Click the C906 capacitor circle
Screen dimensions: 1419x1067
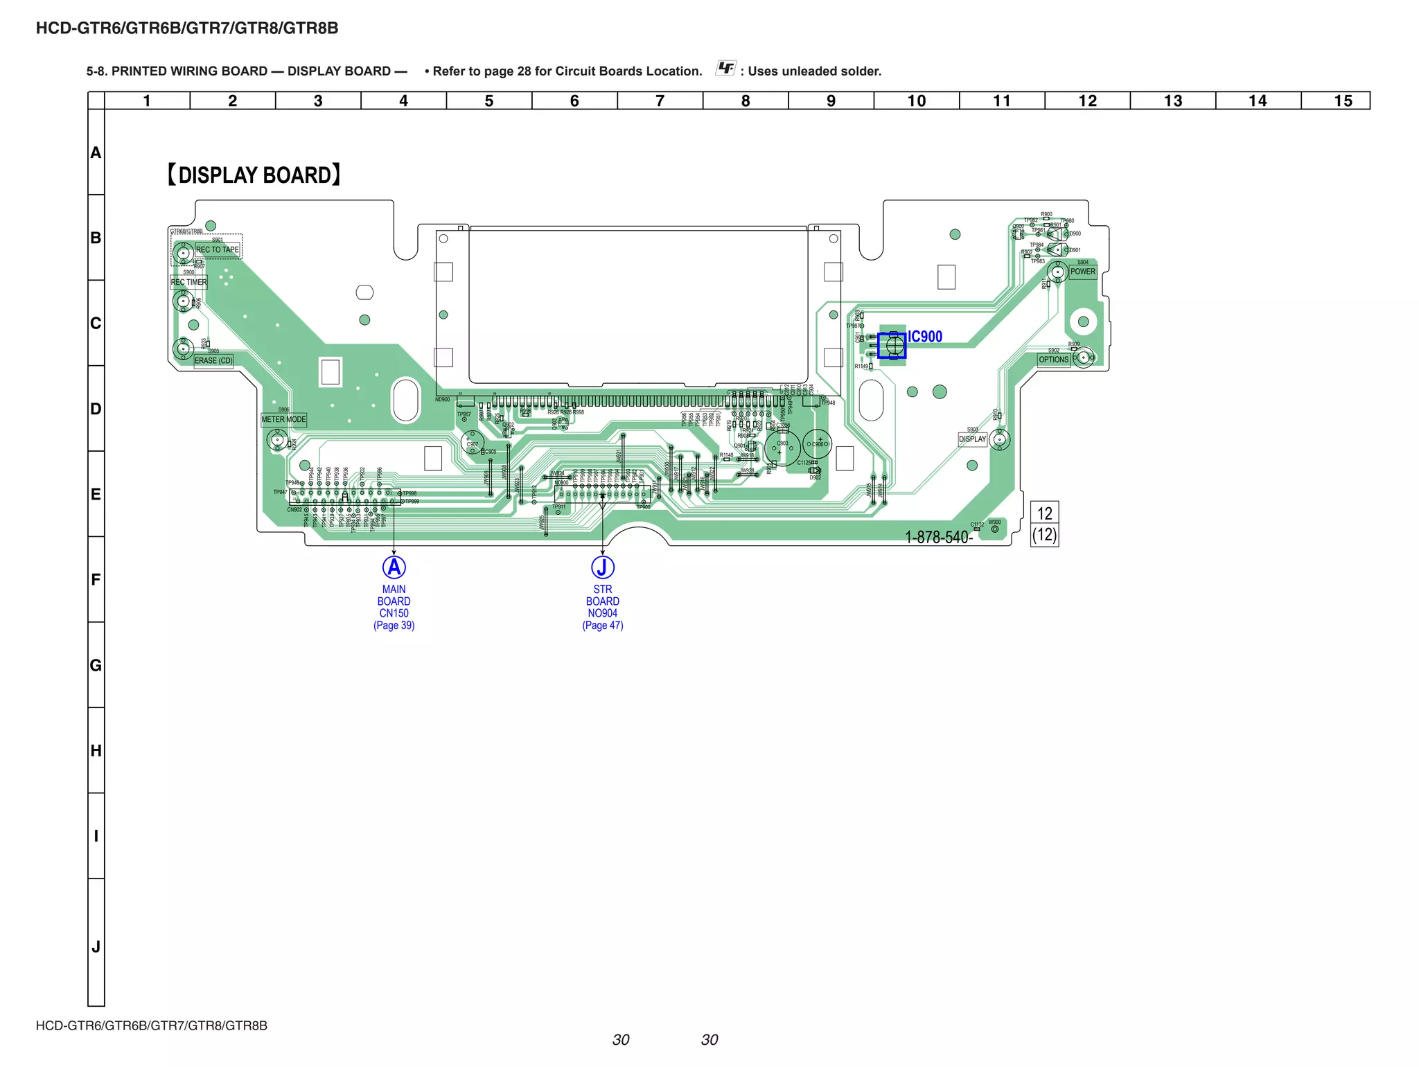(x=817, y=444)
